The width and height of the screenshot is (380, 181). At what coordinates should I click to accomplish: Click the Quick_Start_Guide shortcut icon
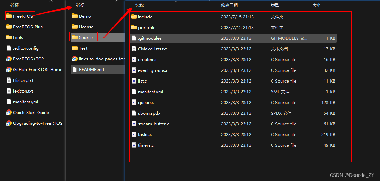coord(9,113)
